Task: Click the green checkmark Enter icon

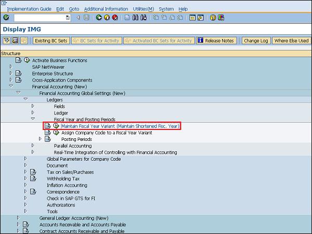Action: 6,18
